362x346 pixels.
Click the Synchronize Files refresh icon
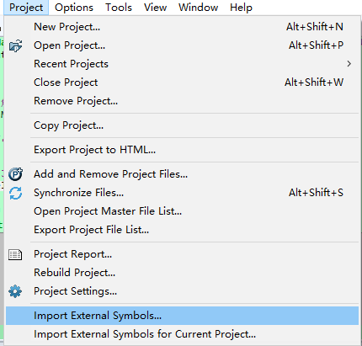tap(15, 193)
